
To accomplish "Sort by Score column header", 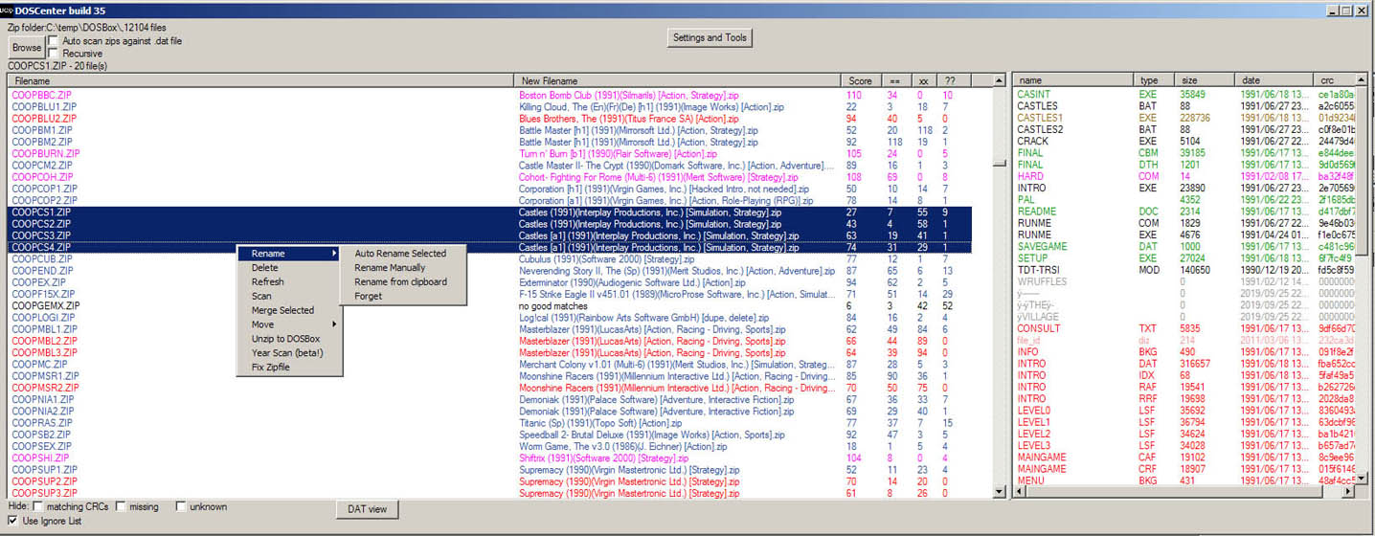I will (x=861, y=81).
